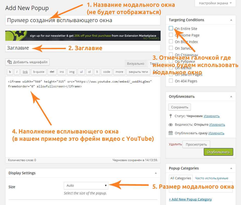The image size is (241, 205).
Task: Collapse the Опубликовать panel
Action: click(231, 96)
